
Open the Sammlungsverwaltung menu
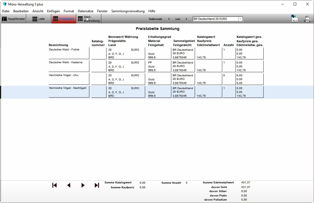[128, 11]
